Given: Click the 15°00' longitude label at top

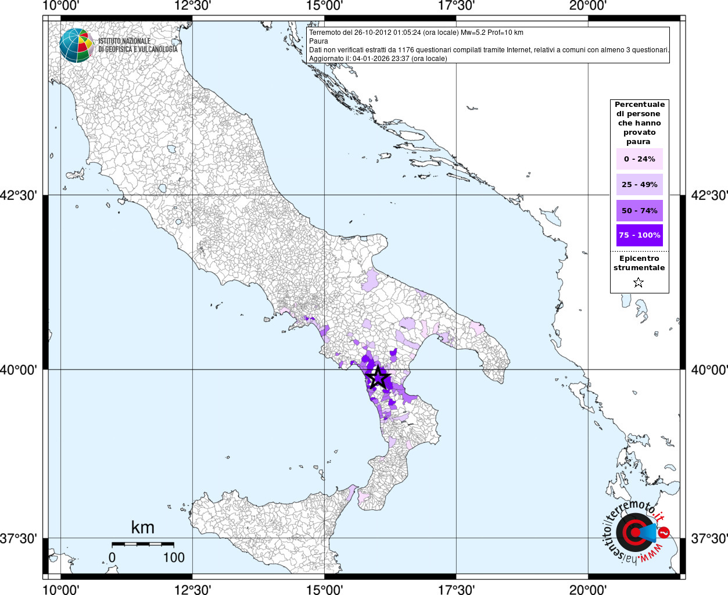Looking at the screenshot, I should point(325,6).
